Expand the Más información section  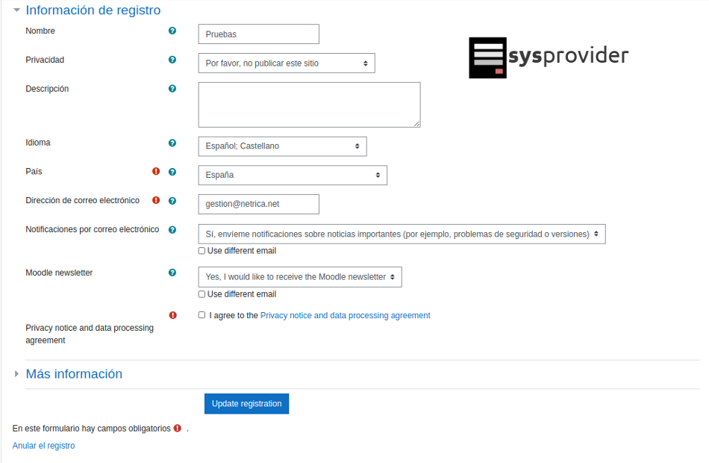pyautogui.click(x=74, y=374)
